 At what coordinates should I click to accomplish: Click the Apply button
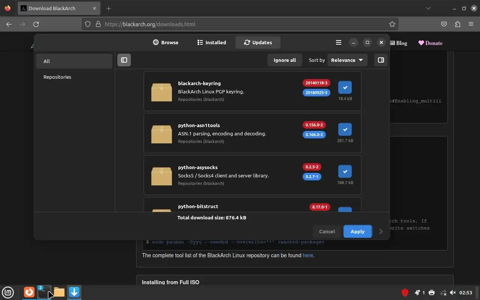tap(357, 231)
